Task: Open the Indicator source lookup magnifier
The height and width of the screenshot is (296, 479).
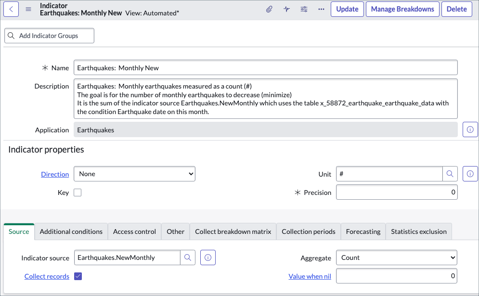Action: point(188,257)
